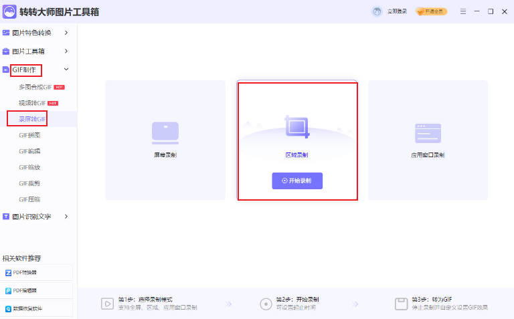The width and height of the screenshot is (514, 319).
Task: Click the app logo in title bar
Action: pos(9,11)
